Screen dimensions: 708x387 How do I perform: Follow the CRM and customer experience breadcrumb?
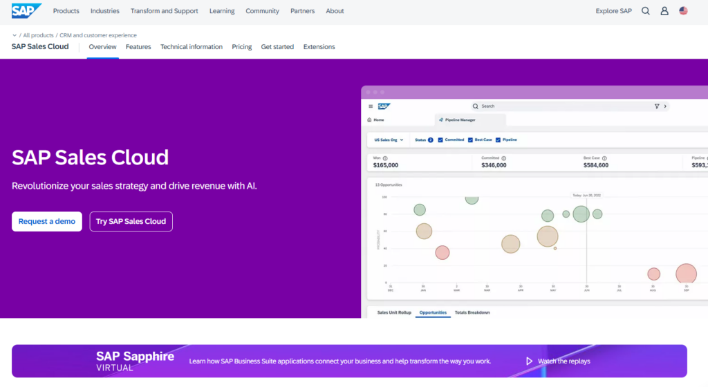pos(98,35)
